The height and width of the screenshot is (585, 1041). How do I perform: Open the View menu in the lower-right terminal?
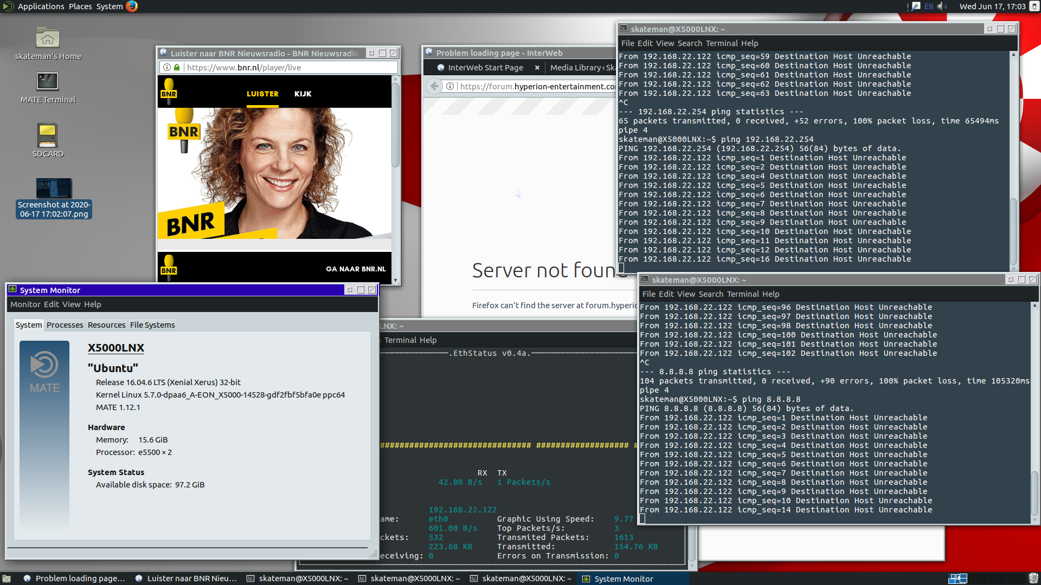coord(686,294)
